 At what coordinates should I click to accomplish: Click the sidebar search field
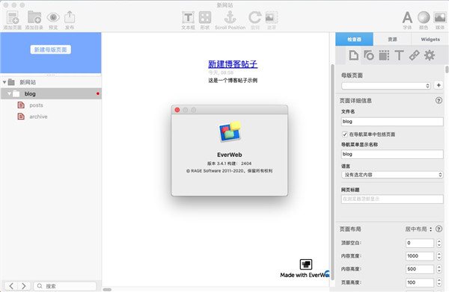coord(65,286)
